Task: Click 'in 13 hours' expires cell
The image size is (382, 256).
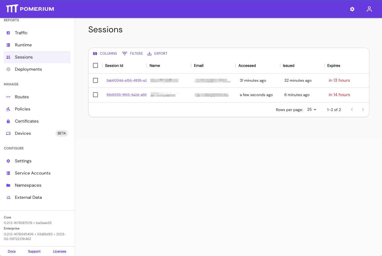Action: [339, 80]
